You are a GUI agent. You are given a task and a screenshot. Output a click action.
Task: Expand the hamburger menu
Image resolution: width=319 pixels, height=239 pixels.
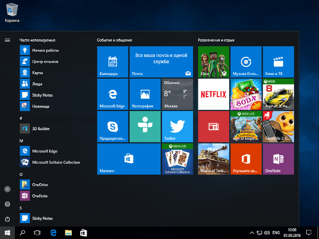(7, 40)
